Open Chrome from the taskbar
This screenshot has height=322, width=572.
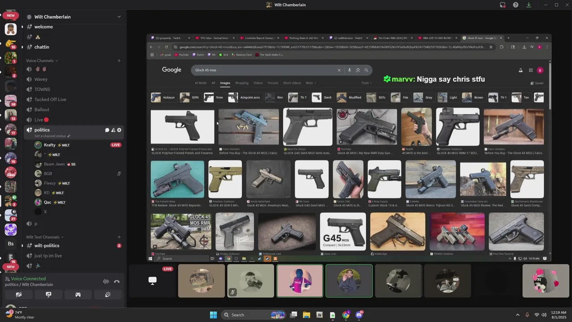(x=346, y=315)
